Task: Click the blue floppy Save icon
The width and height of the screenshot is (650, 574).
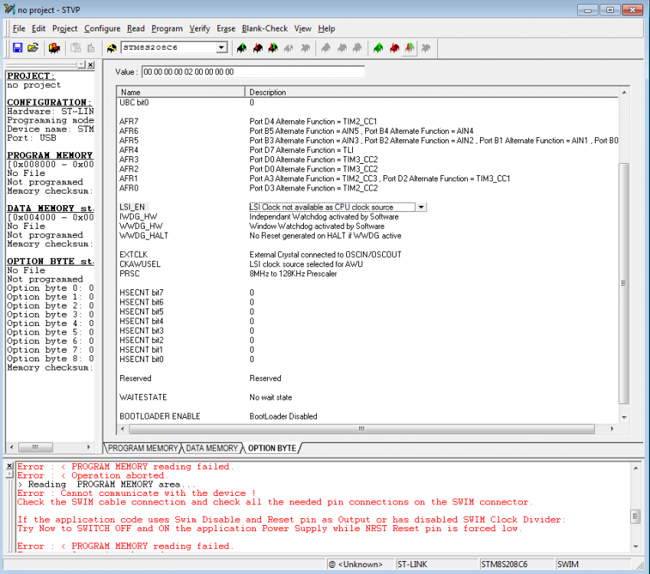Action: (18, 47)
